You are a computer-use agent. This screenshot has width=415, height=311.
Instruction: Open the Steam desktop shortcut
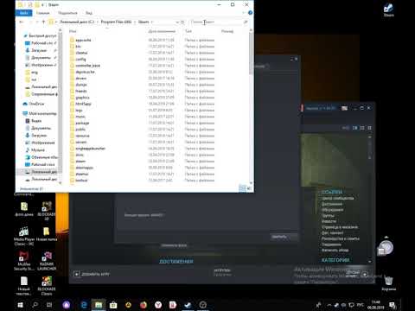tap(388, 10)
